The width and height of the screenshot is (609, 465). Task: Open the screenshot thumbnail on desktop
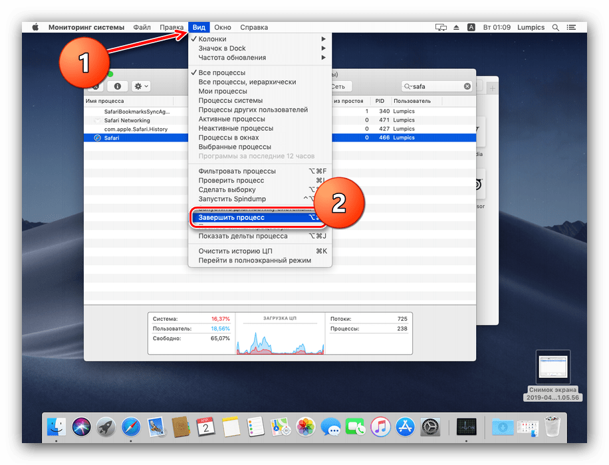(x=552, y=367)
